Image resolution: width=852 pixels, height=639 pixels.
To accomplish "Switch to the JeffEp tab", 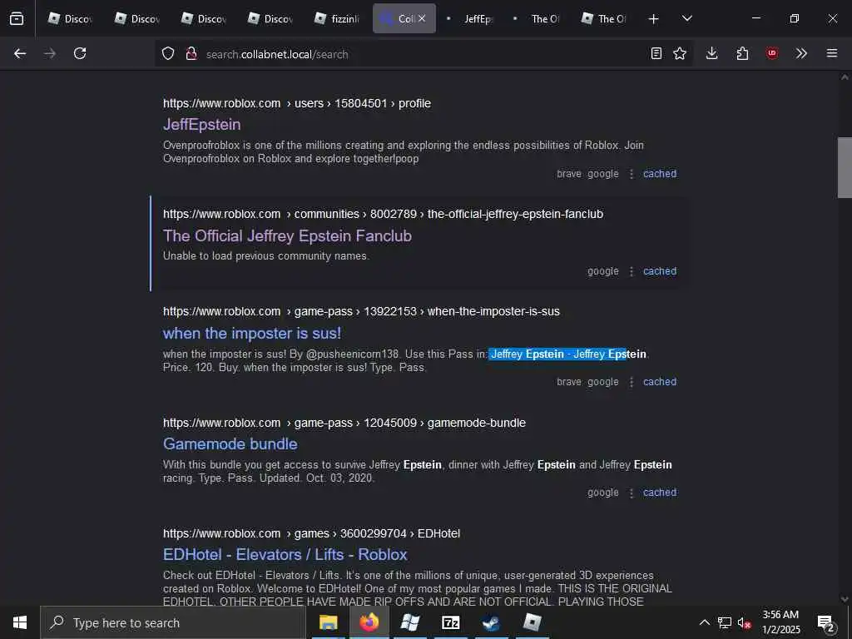I will pyautogui.click(x=471, y=18).
